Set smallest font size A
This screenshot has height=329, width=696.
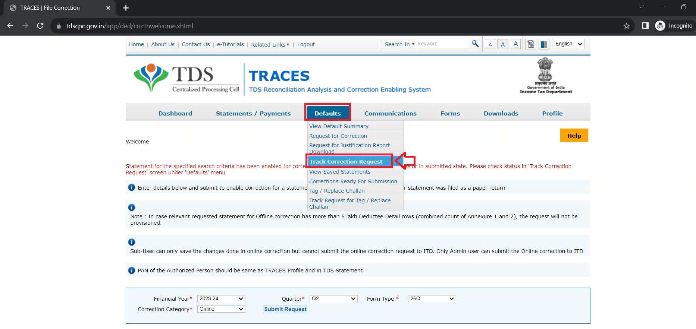[490, 44]
